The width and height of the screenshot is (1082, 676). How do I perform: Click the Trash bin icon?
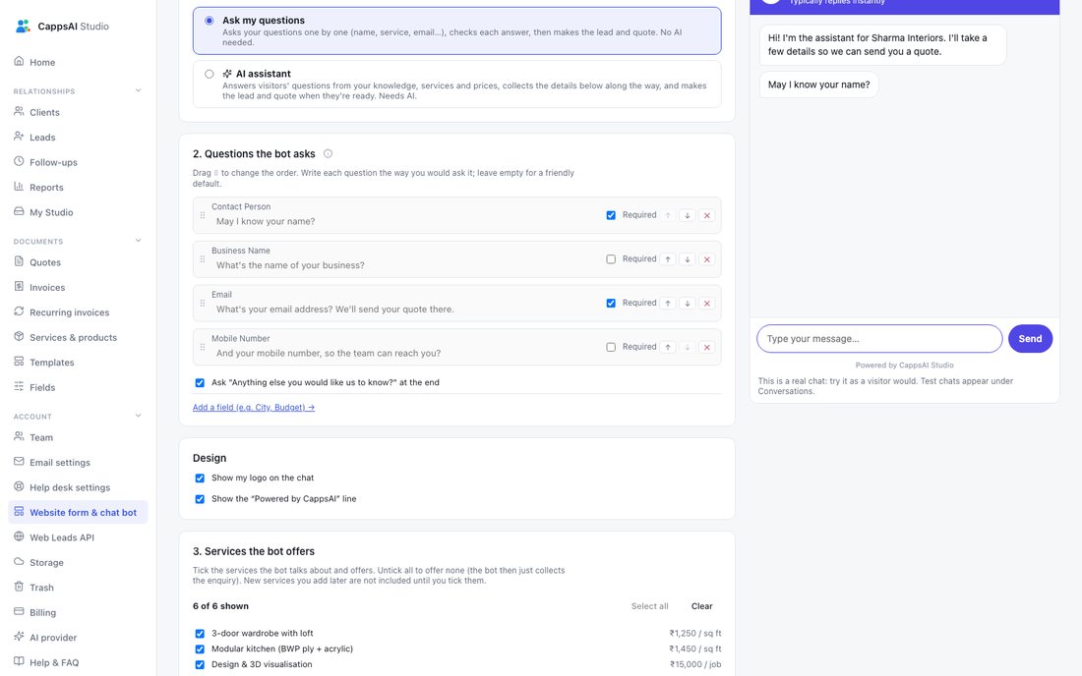click(x=19, y=588)
